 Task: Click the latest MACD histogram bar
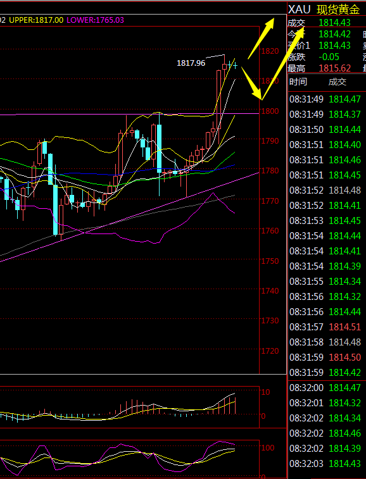(x=235, y=406)
